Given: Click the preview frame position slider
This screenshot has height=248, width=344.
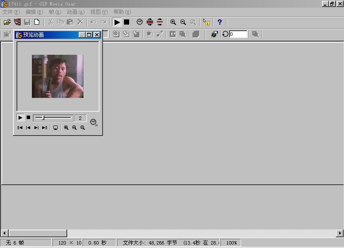Looking at the screenshot, I should (x=53, y=118).
